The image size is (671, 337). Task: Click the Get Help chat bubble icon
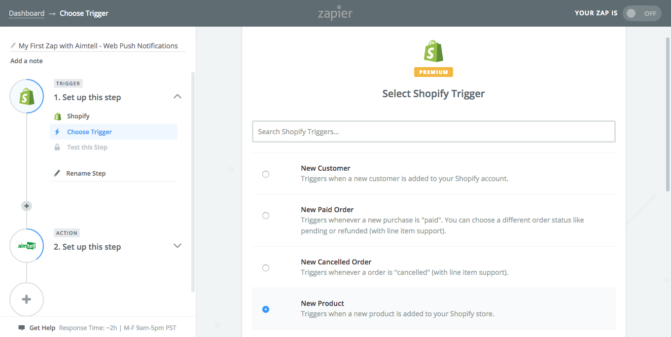pos(22,328)
